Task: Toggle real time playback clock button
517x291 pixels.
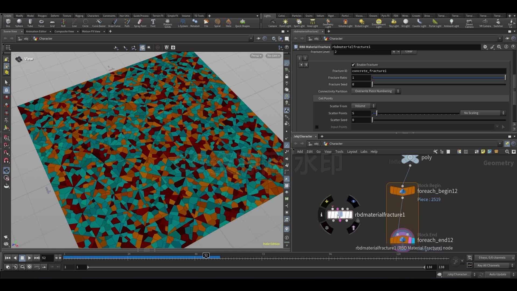Action: click(29, 267)
